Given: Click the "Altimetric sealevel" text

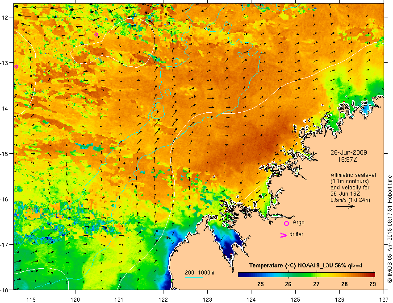Looking at the screenshot, I should coord(353,175).
